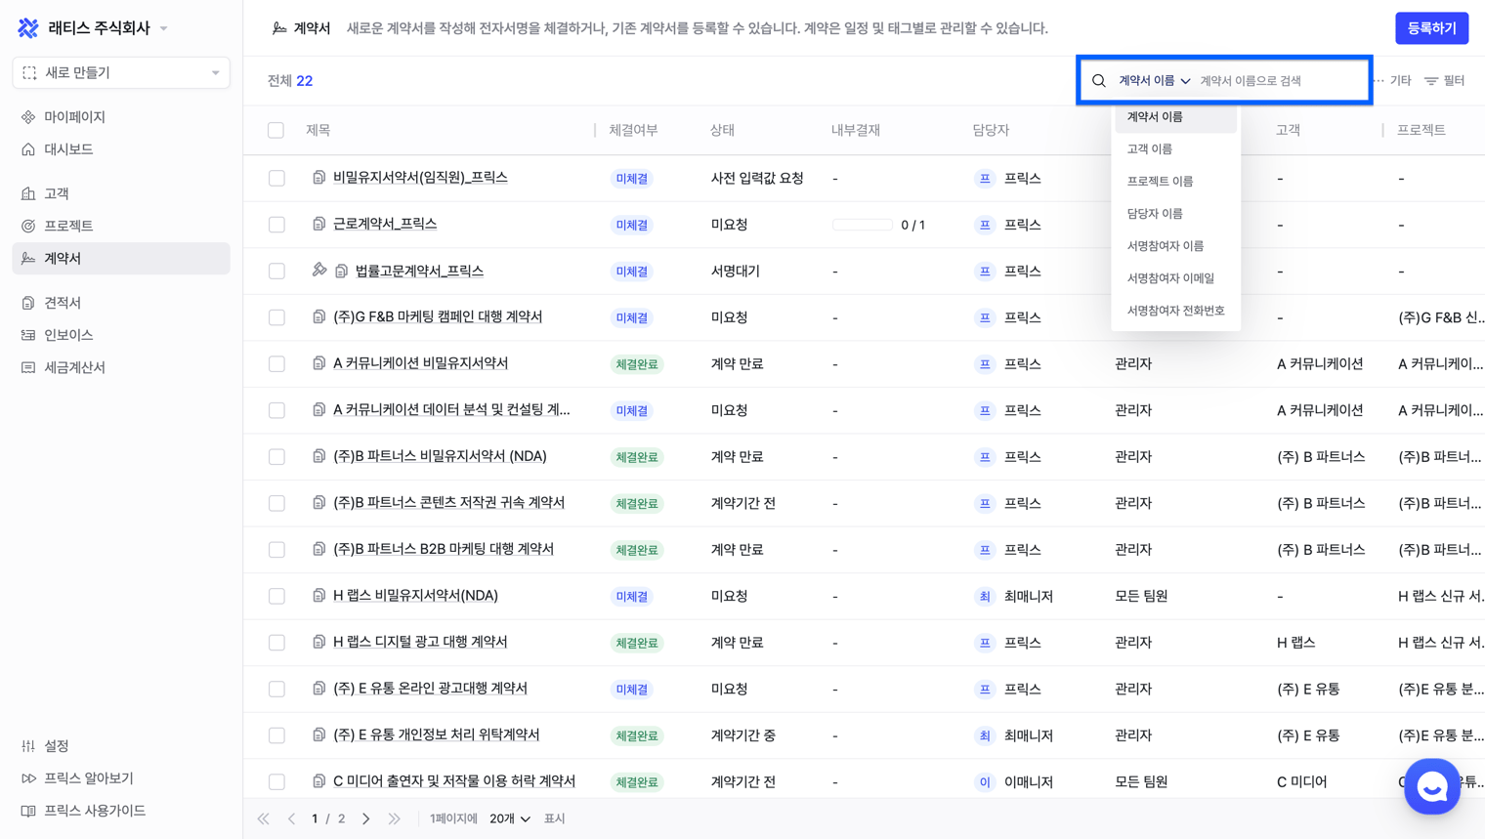Viewport: 1485px width, 839px height.
Task: Select 프로젝트 이름 search option
Action: pyautogui.click(x=1175, y=182)
